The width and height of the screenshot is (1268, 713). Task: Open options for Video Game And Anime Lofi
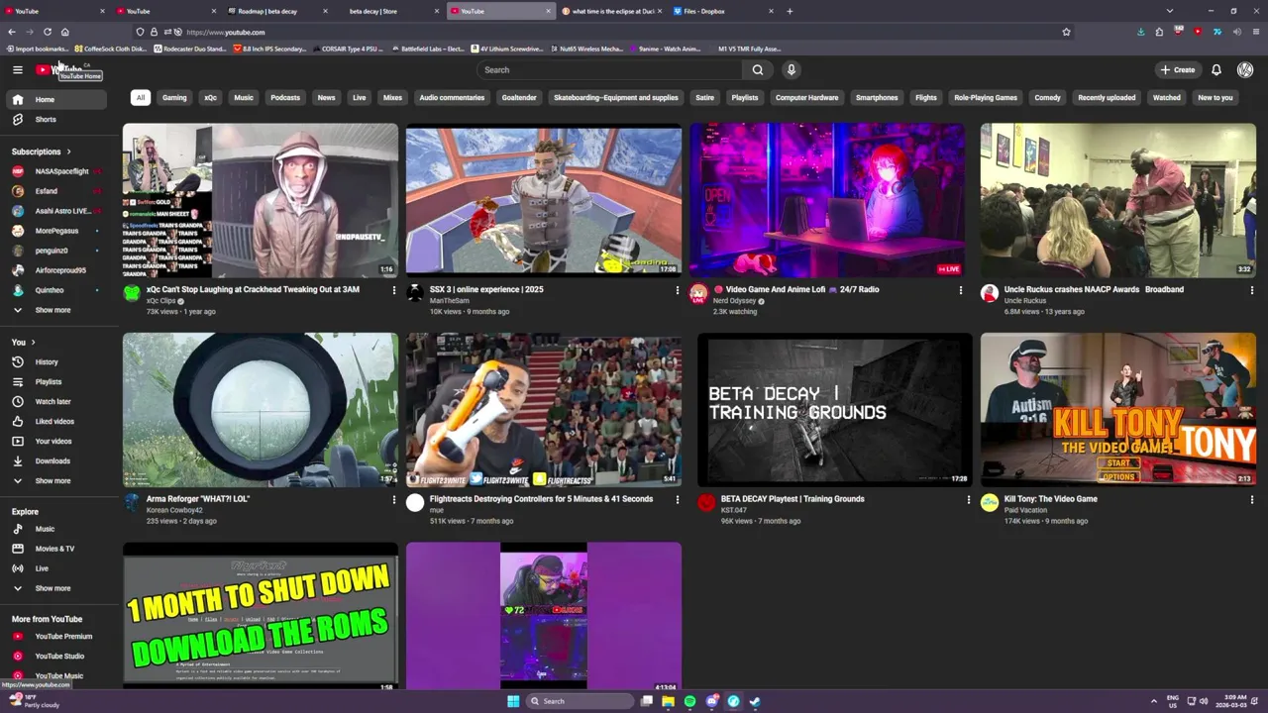click(x=960, y=290)
